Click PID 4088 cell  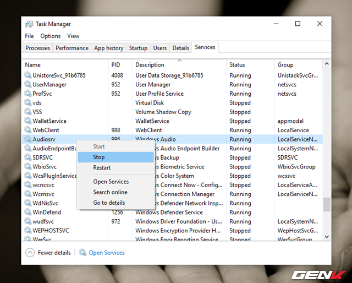[x=117, y=75]
